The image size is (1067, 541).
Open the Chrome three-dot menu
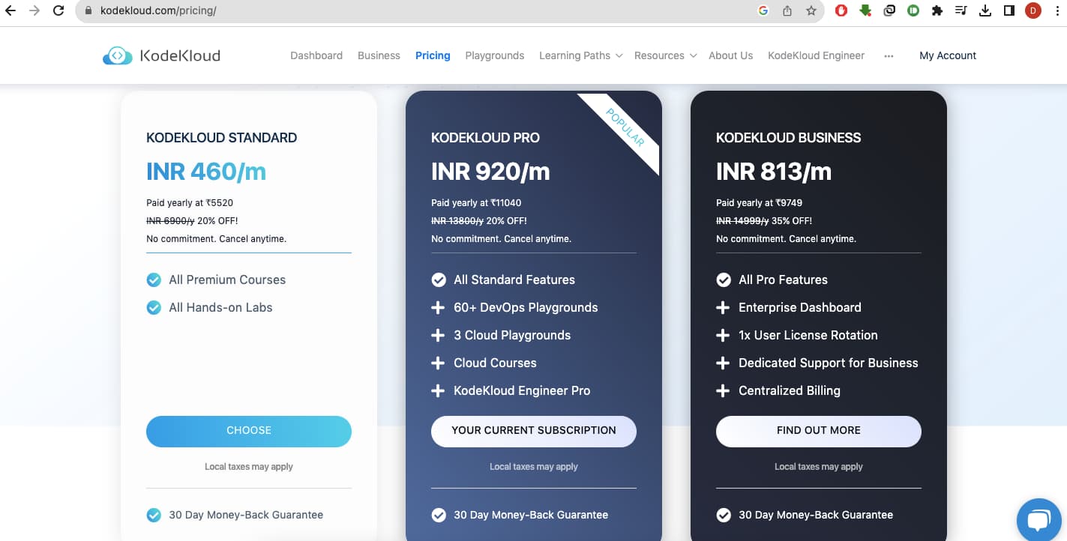coord(1057,11)
